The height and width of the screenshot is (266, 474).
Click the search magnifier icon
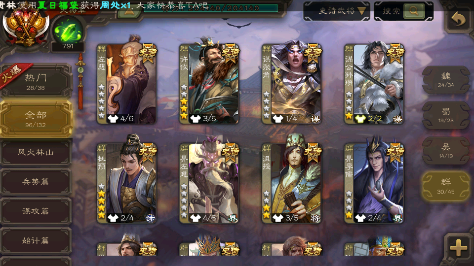pos(414,11)
